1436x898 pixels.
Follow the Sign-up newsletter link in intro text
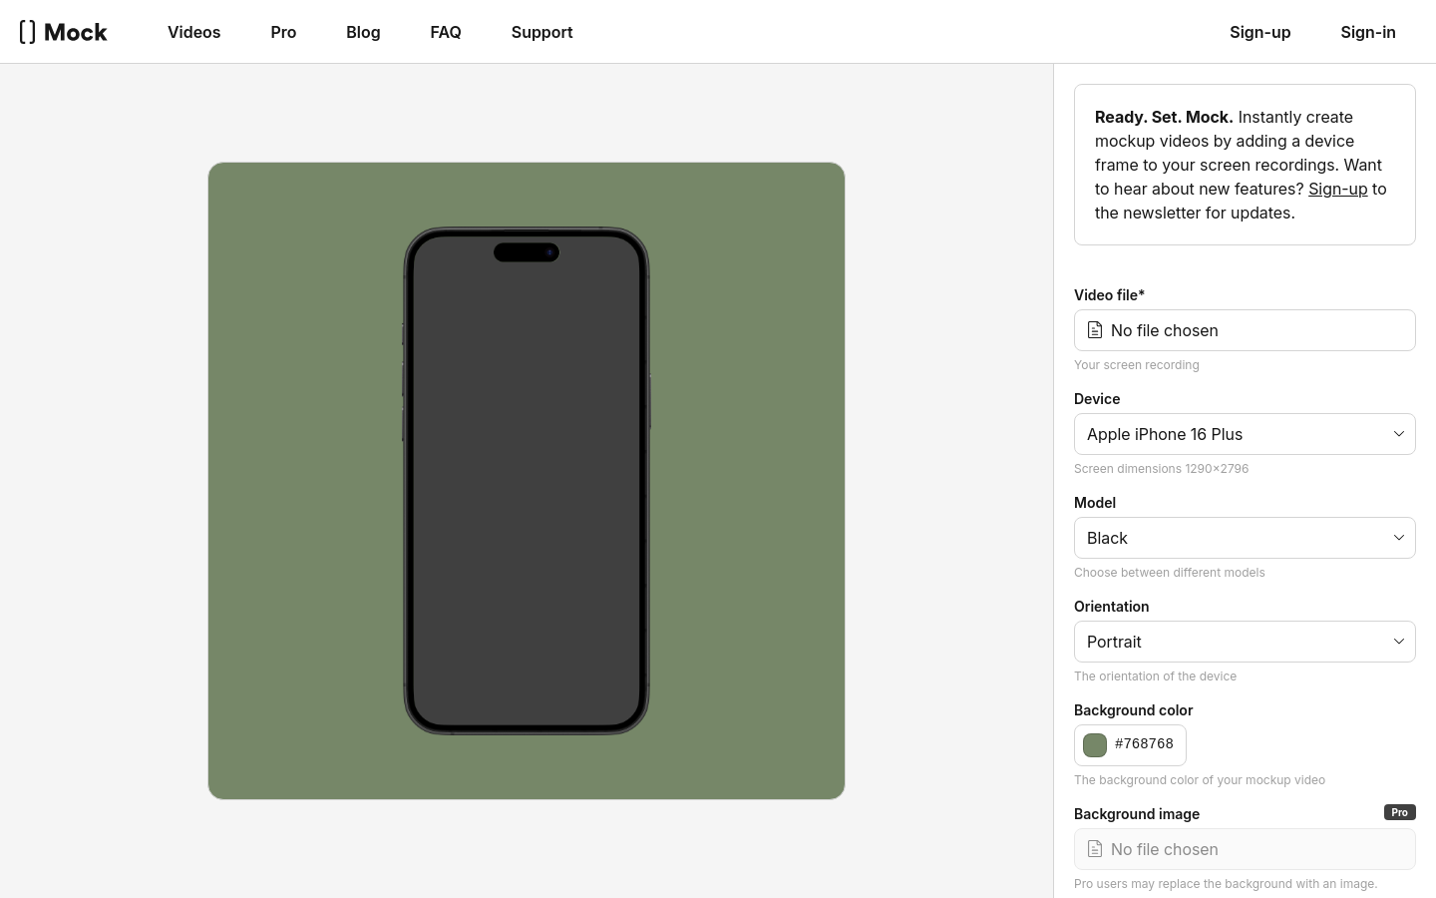pos(1337,189)
